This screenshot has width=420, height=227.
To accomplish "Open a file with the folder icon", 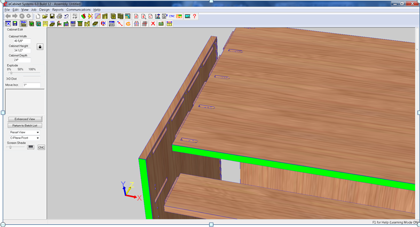I will [x=45, y=17].
